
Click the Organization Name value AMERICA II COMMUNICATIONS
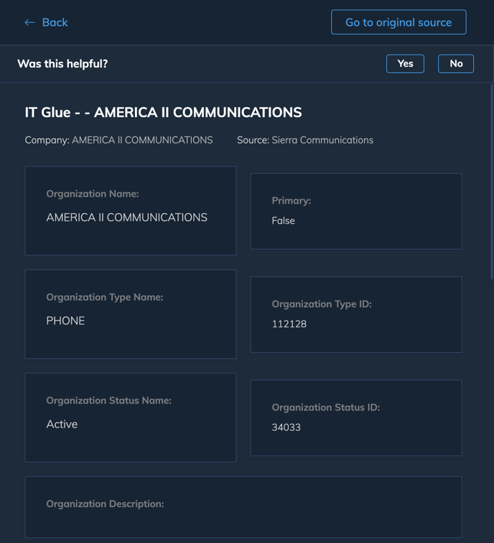[127, 217]
